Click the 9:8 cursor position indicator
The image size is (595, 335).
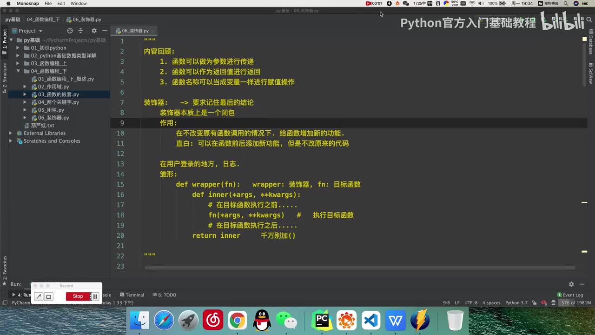[x=446, y=303]
